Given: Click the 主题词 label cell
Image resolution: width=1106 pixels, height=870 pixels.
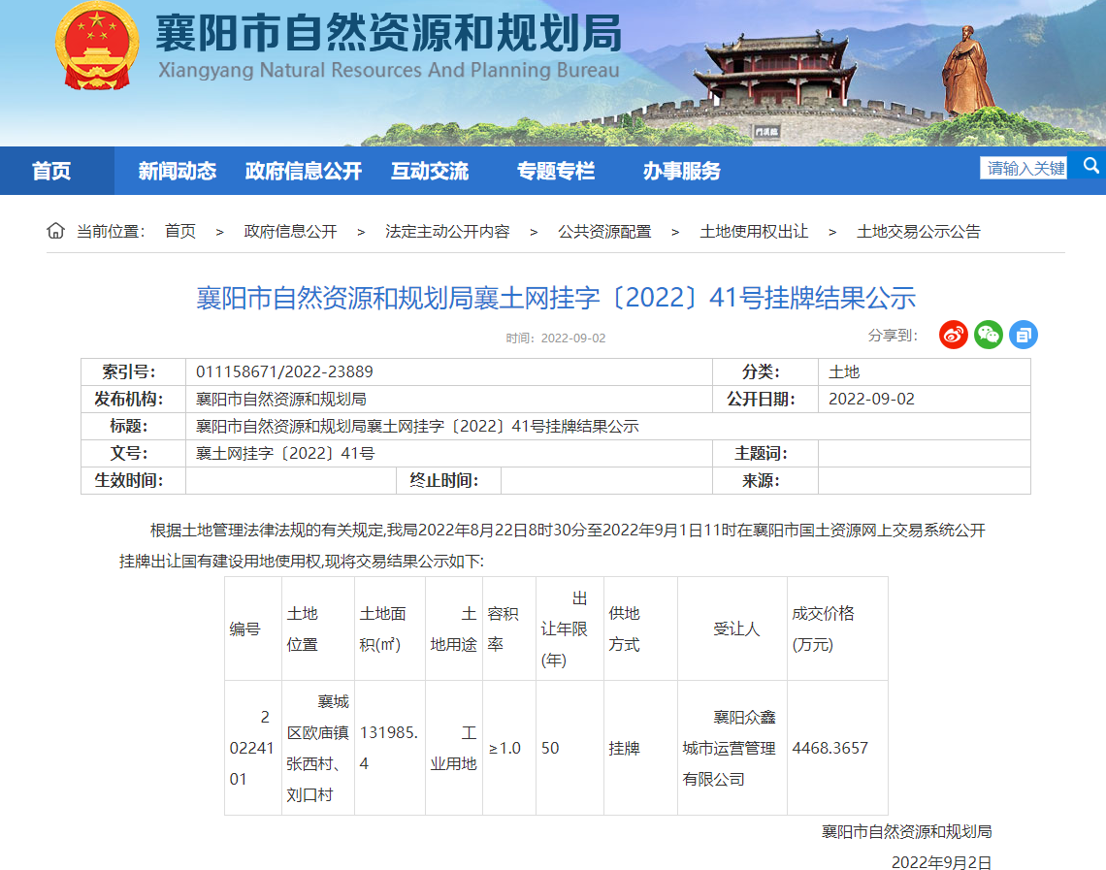Looking at the screenshot, I should click(x=765, y=453).
